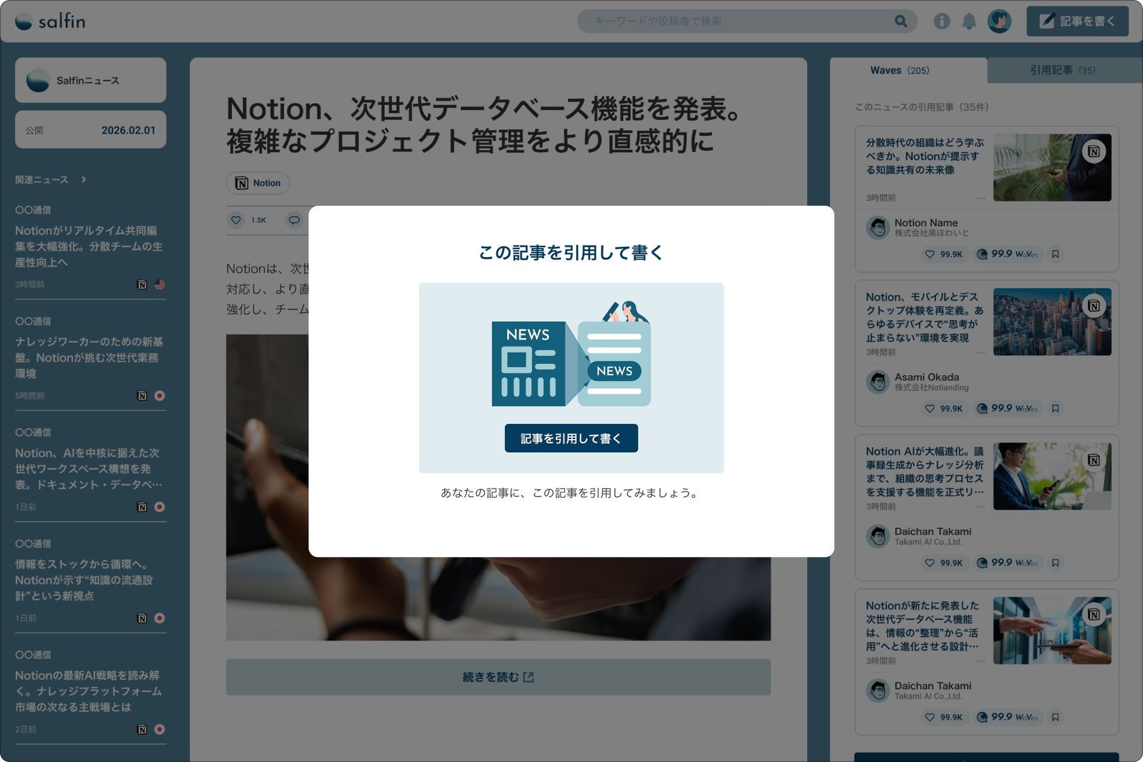Open notifications bell icon
Screen dimensions: 1143x762
(x=969, y=22)
